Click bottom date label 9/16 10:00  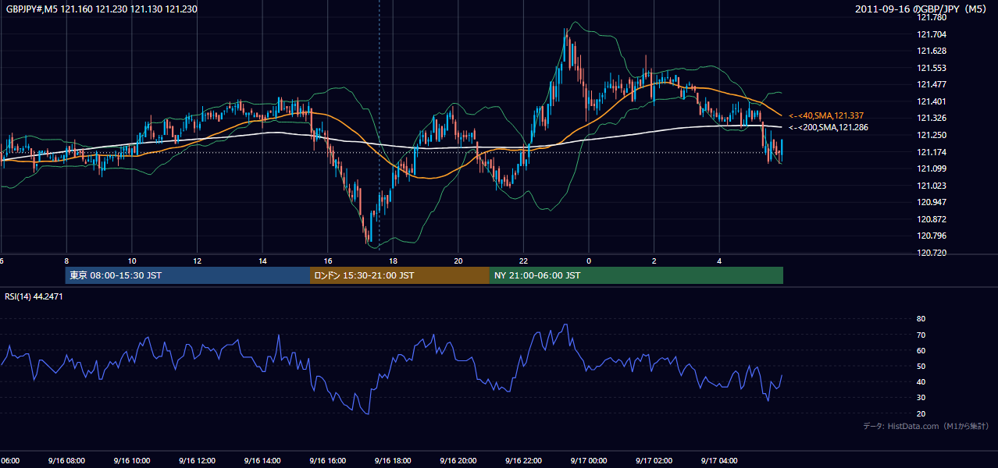(131, 461)
